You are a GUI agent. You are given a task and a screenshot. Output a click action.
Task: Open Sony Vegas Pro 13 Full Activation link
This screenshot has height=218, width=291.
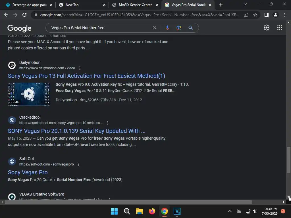[x=86, y=76]
